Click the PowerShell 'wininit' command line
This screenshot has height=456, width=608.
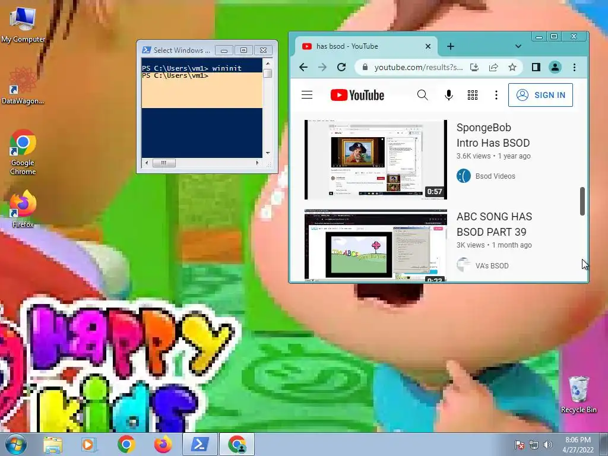pos(192,68)
